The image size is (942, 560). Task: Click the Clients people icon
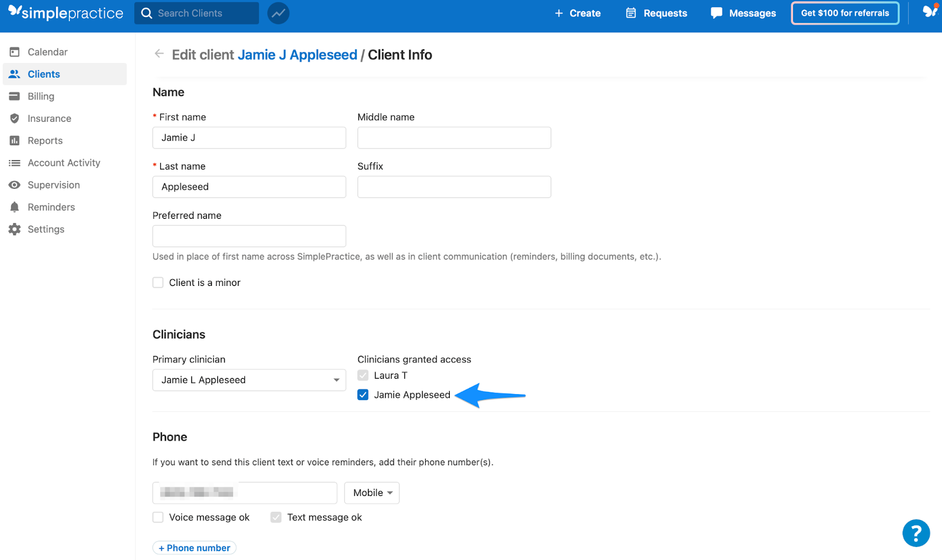point(15,74)
